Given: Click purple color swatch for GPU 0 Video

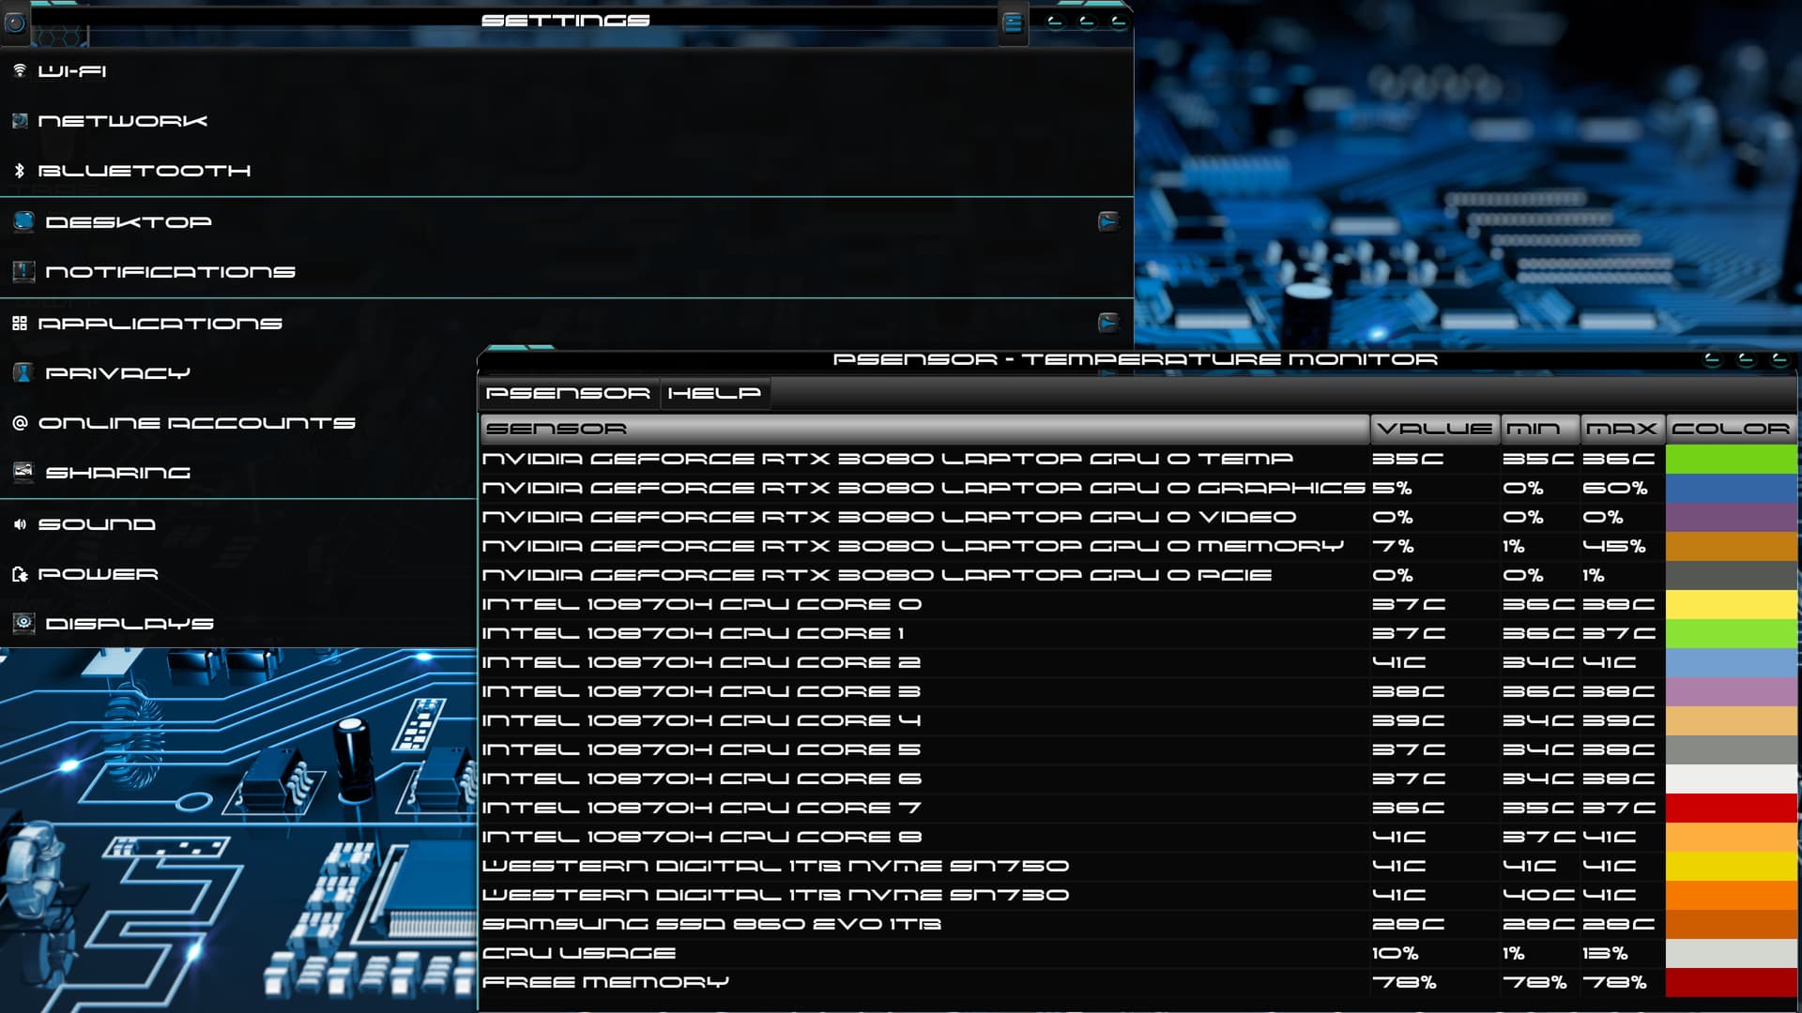Looking at the screenshot, I should (1732, 517).
